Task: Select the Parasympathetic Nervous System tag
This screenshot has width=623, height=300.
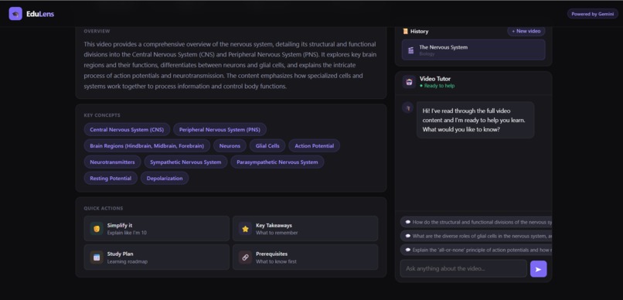Action: point(277,162)
